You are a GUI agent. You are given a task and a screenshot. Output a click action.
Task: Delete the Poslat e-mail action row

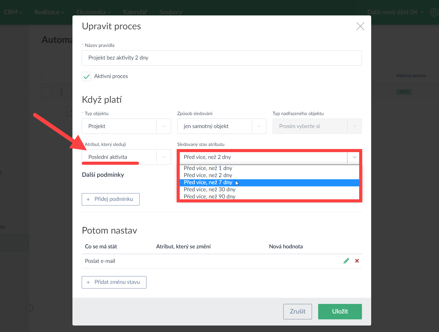click(x=357, y=261)
